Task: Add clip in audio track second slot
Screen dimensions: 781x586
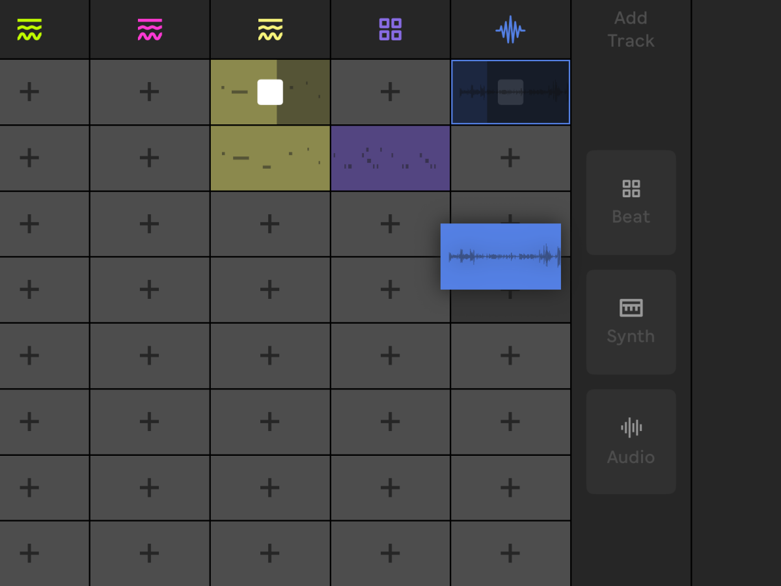Action: 510,158
